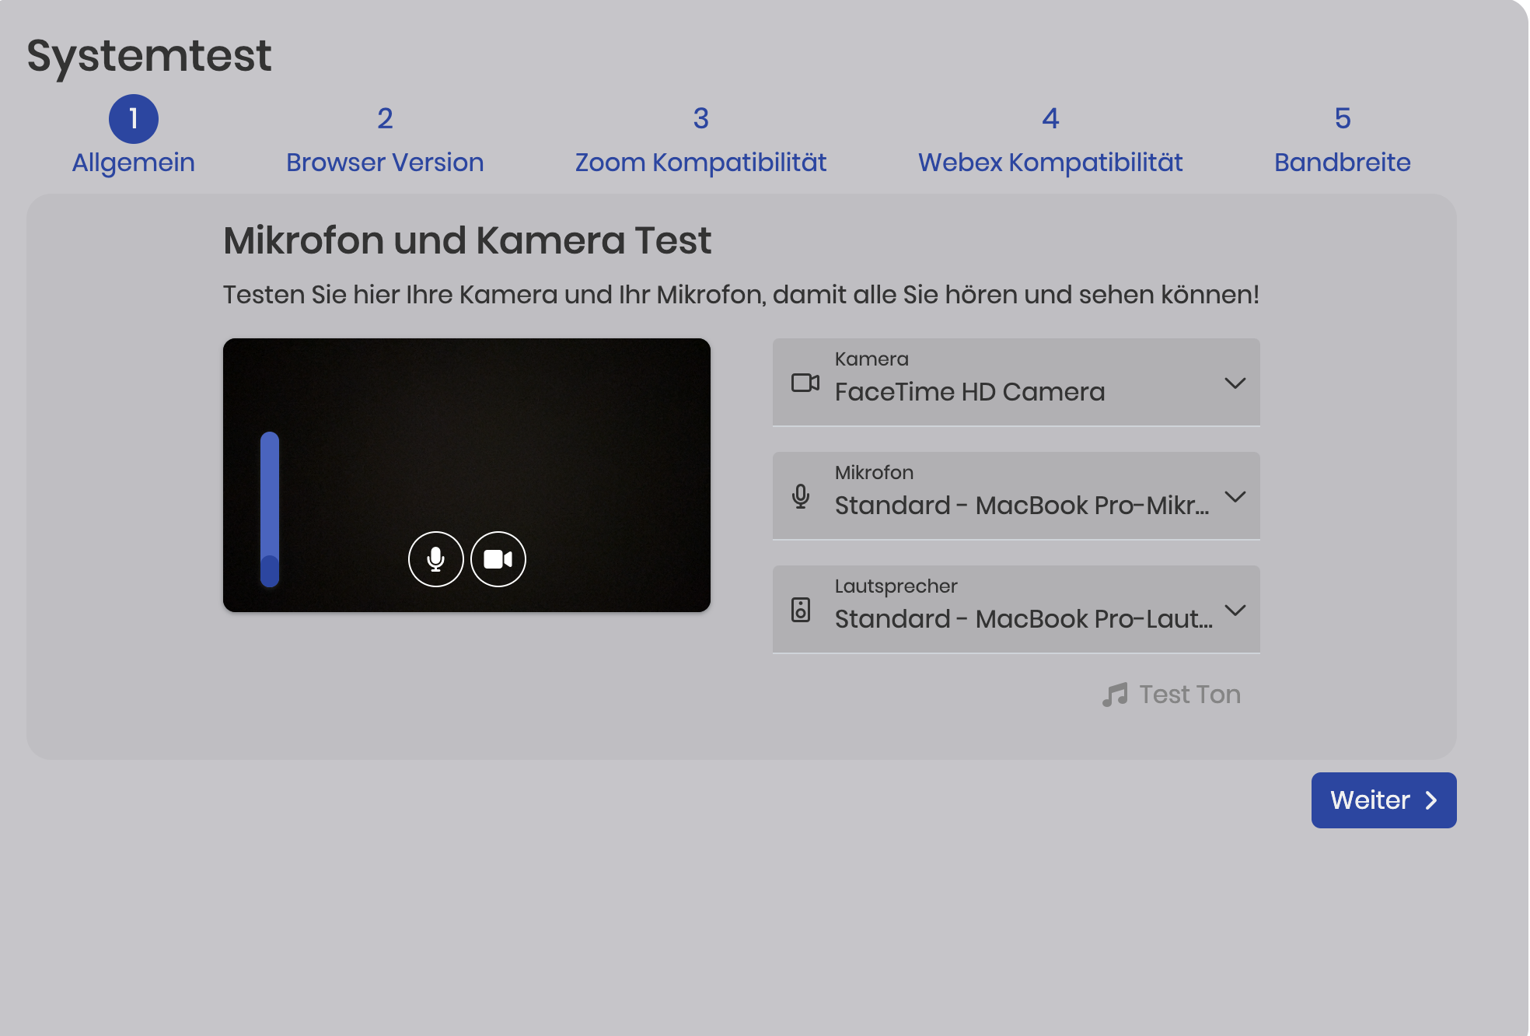
Task: Go to step 4 Webex Kompatibilität
Action: (x=1050, y=140)
